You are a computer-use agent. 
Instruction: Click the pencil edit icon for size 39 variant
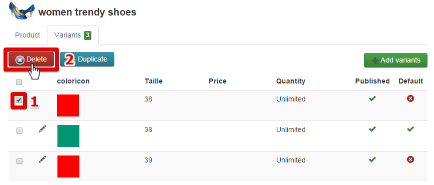click(x=42, y=159)
